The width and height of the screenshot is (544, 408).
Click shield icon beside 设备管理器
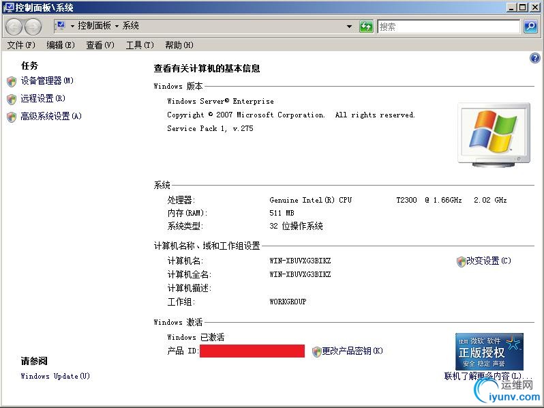12,82
